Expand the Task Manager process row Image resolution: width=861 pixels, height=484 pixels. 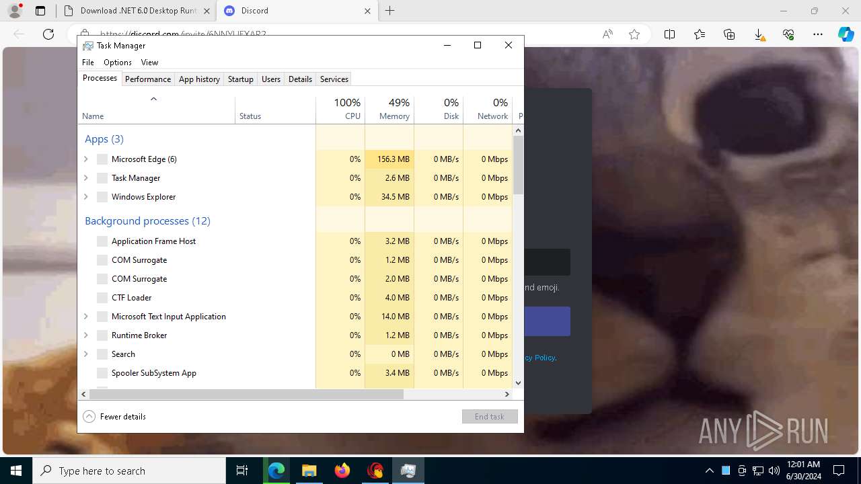tap(86, 178)
